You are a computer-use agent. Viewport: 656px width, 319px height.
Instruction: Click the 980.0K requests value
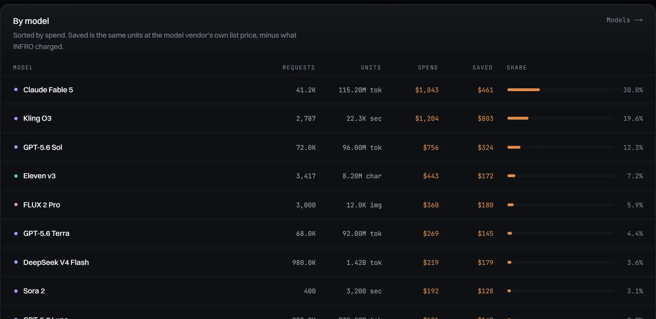[x=304, y=263]
